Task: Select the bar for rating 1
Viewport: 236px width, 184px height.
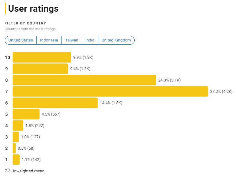Action: [15, 160]
